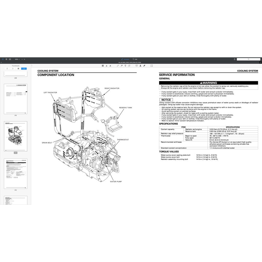
Task: Select the text box tool
Action: [125, 66]
